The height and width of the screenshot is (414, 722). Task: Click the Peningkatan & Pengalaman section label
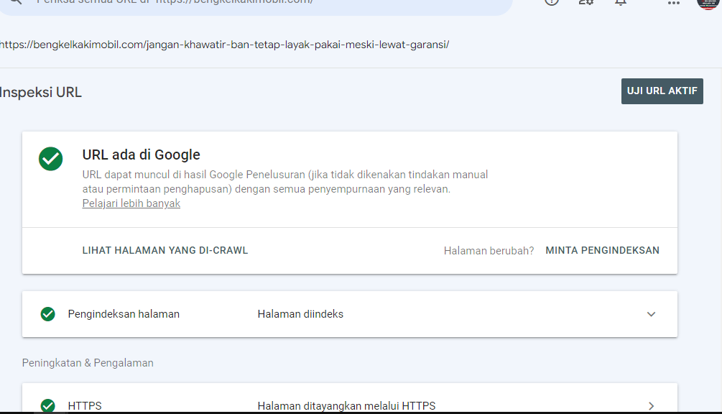tap(88, 363)
